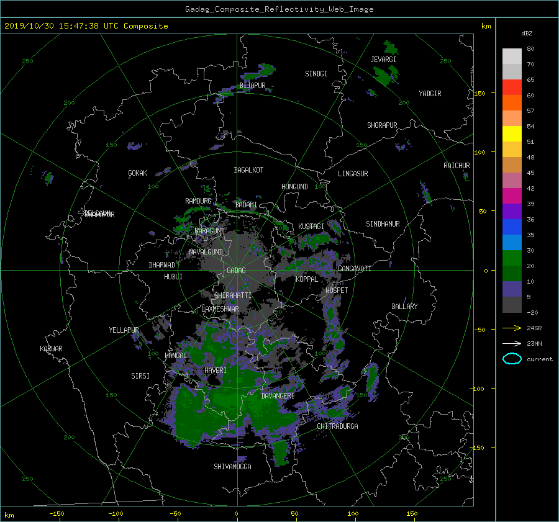Viewport: 559px width, 522px height.
Task: Click the NAVALGUND city label
Action: coord(206,252)
